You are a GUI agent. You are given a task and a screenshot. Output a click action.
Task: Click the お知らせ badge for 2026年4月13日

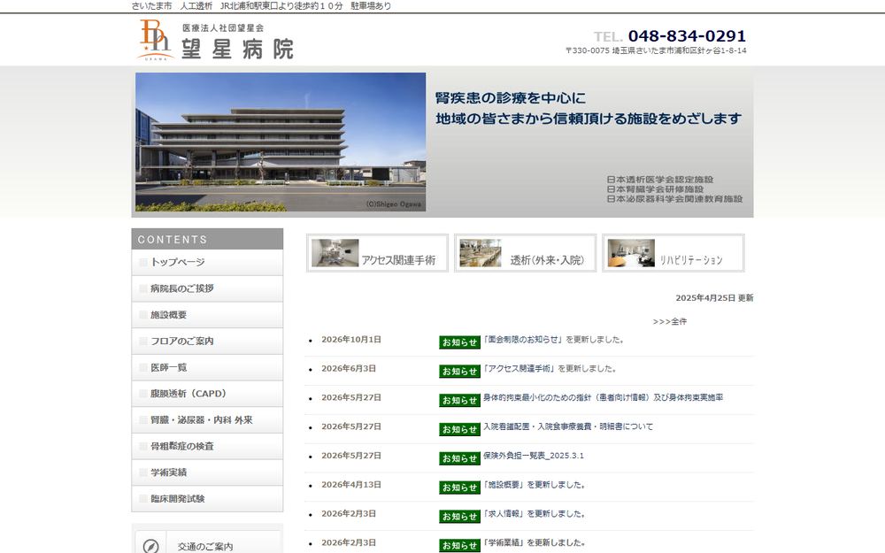point(459,488)
